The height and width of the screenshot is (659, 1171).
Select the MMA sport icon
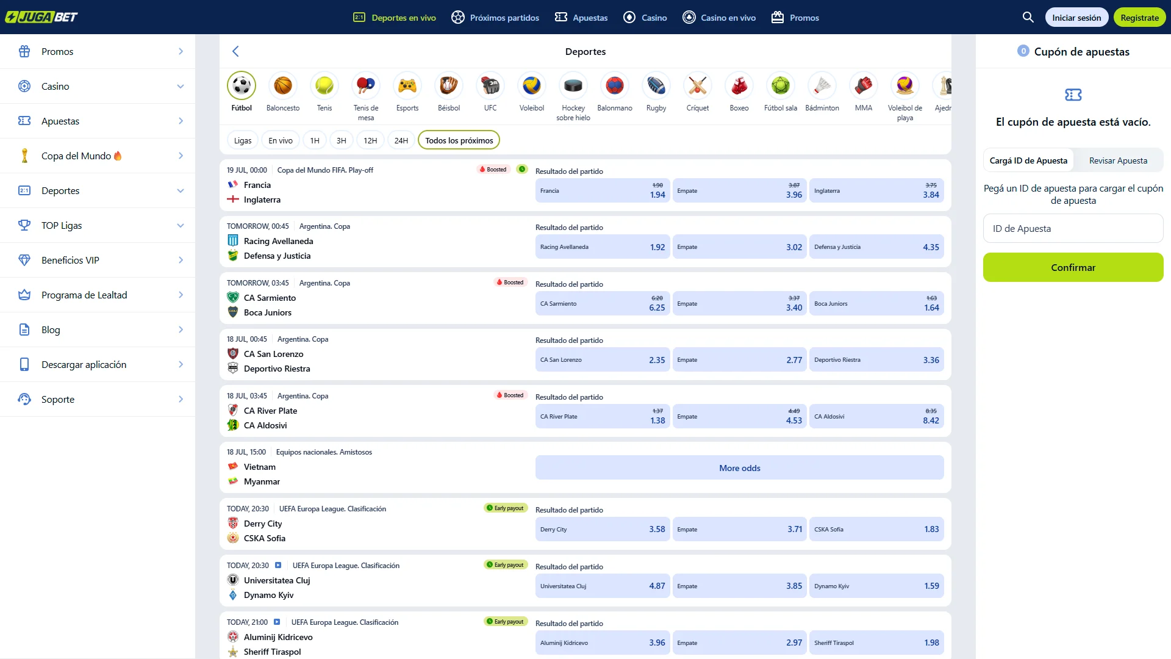click(864, 85)
